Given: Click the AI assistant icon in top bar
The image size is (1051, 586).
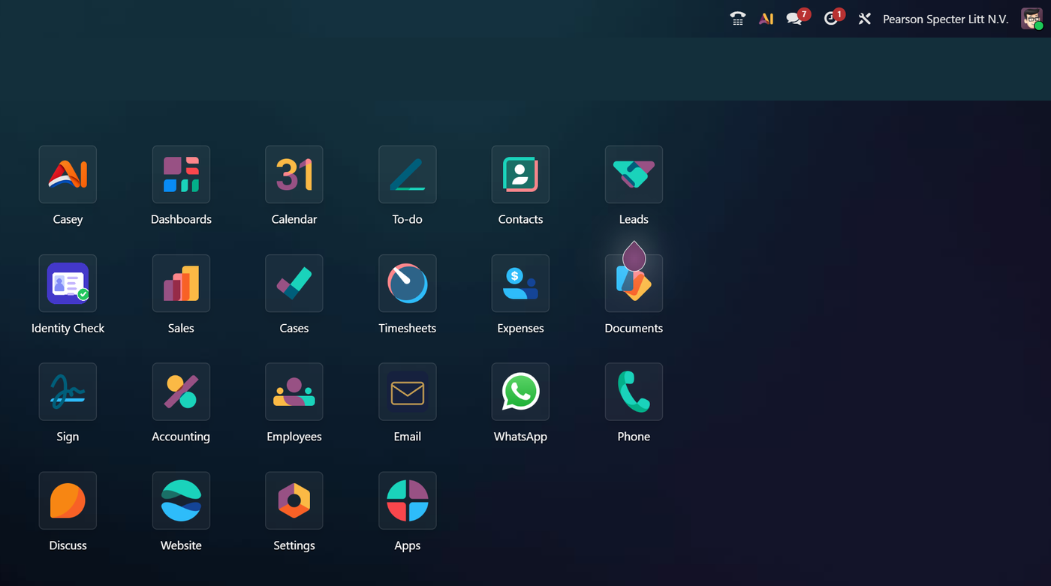Looking at the screenshot, I should 766,19.
